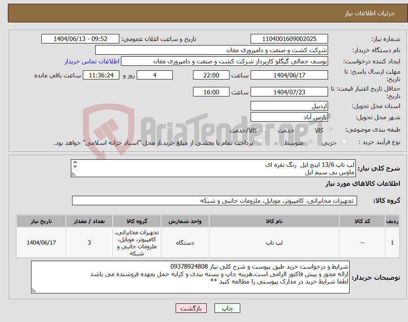
Task: Select the خدمت radio button
Action: (x=302, y=130)
